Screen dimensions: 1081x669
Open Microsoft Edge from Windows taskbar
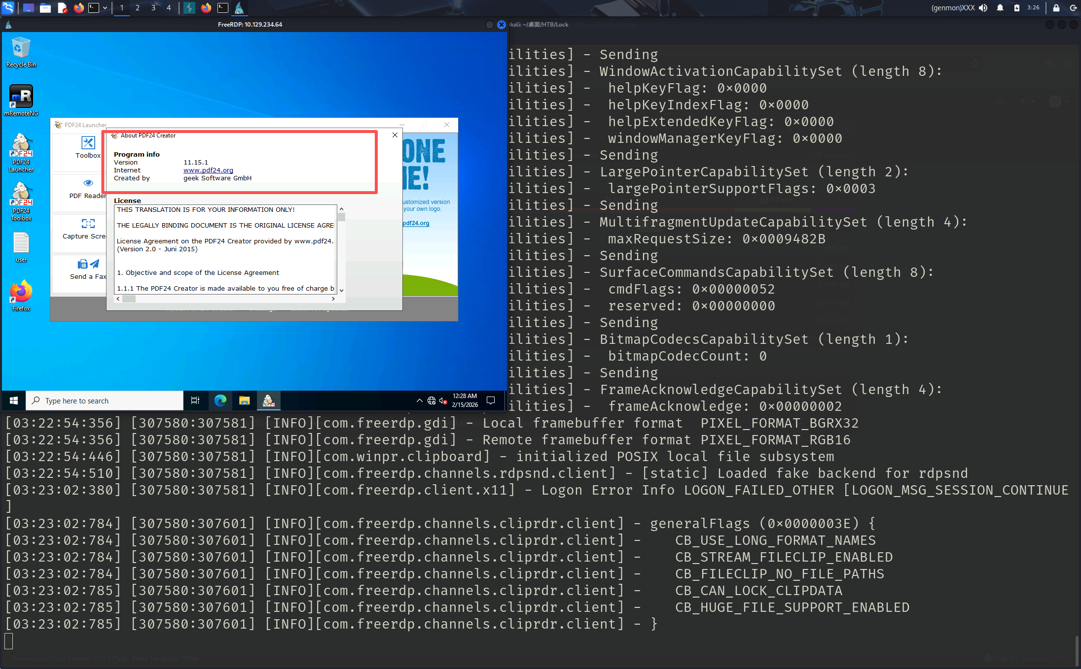(220, 401)
